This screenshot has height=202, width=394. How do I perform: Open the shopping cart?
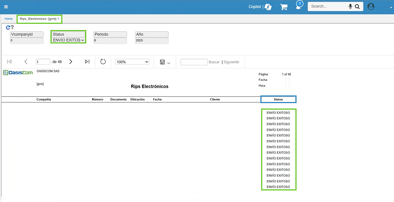(x=284, y=7)
